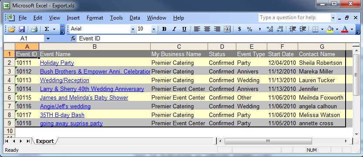
Task: Select the Export sheet tab
Action: pos(45,141)
